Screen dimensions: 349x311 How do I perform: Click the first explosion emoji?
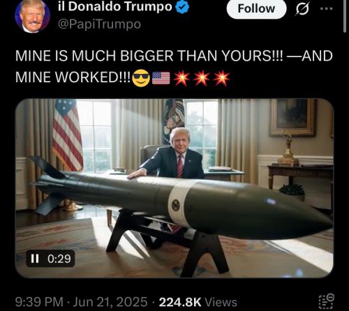181,78
